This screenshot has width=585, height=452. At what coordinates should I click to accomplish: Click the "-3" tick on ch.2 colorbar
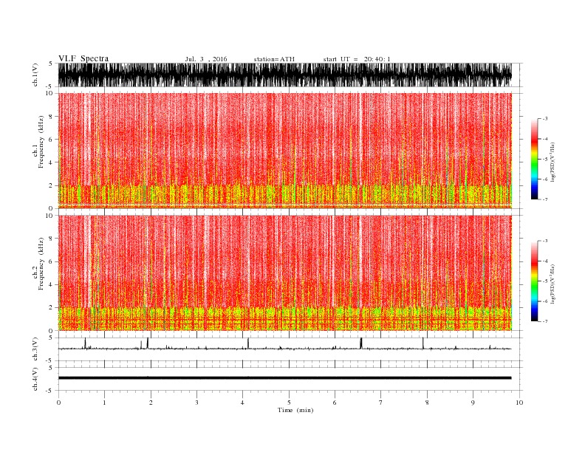pos(545,241)
